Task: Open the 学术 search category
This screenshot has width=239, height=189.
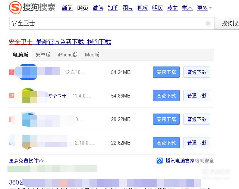Action: point(187,8)
